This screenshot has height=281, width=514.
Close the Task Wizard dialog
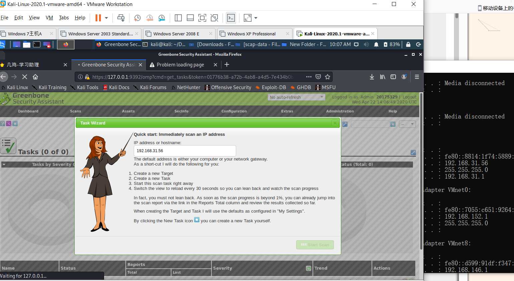click(335, 123)
